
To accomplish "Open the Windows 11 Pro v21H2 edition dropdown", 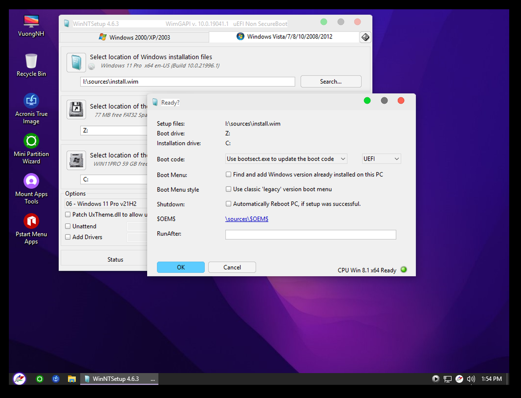I will (106, 203).
